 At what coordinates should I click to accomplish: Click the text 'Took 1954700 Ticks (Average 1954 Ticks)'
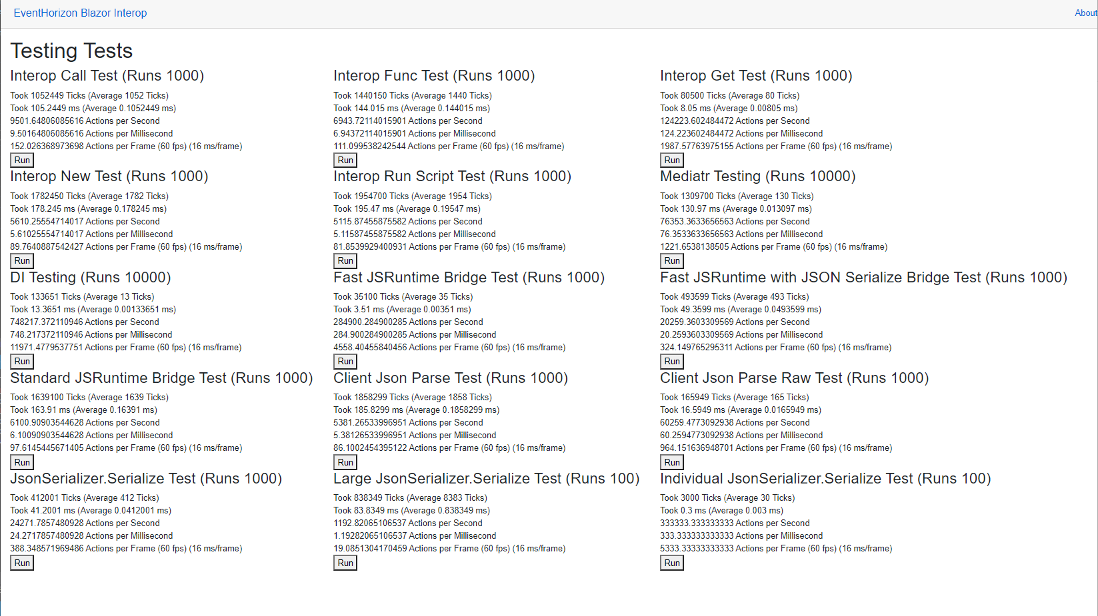click(x=413, y=196)
